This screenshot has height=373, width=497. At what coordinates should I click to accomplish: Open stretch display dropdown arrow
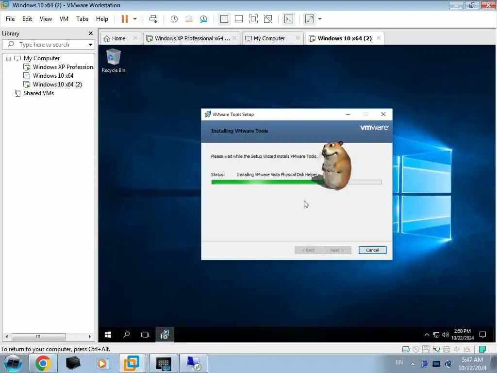pos(320,19)
